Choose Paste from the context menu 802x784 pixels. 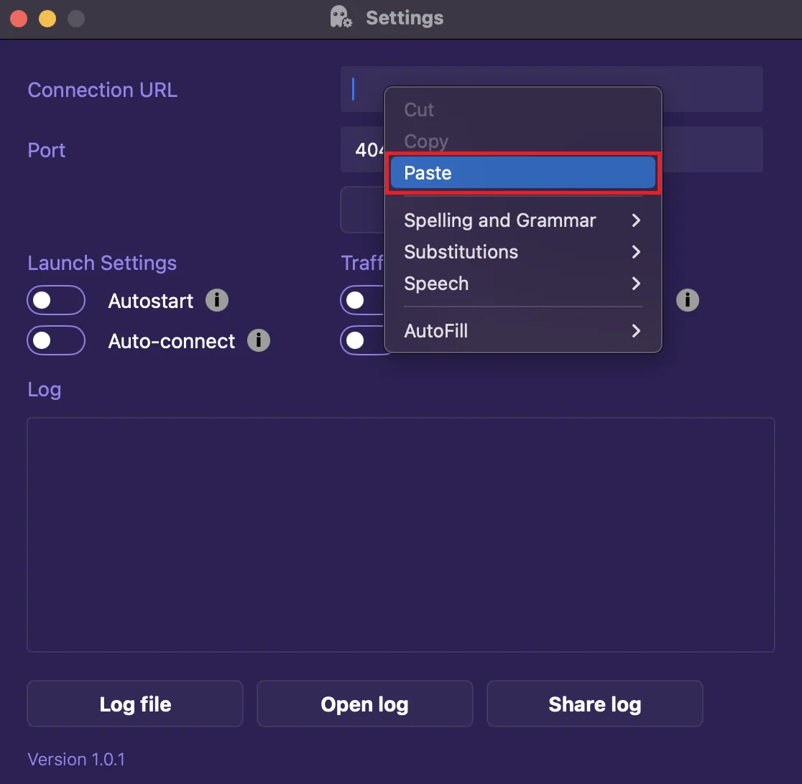click(x=522, y=173)
